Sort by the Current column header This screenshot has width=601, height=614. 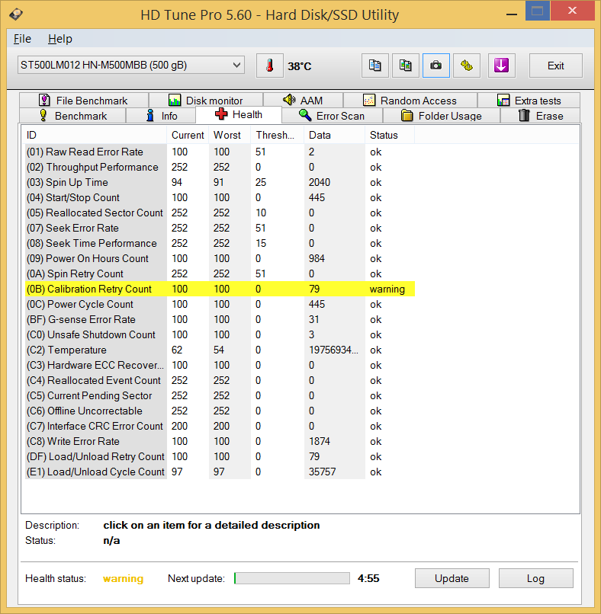pos(188,135)
